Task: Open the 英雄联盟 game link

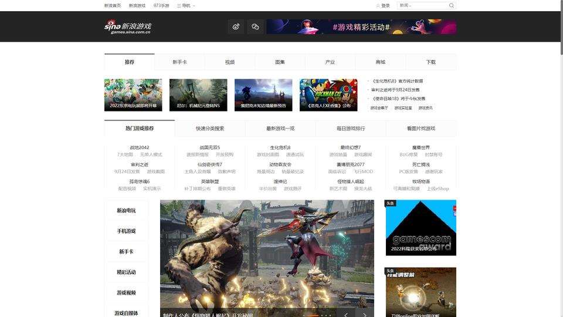Action: click(x=210, y=181)
